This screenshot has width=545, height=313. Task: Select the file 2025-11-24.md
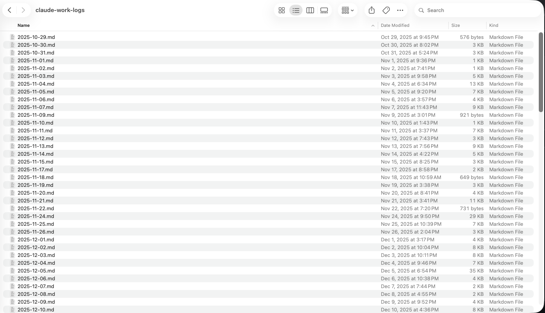(36, 216)
